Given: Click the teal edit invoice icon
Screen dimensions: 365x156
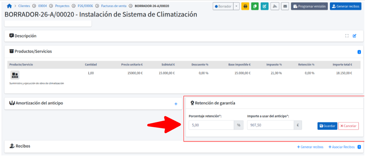Looking at the screenshot, I should click(264, 6).
